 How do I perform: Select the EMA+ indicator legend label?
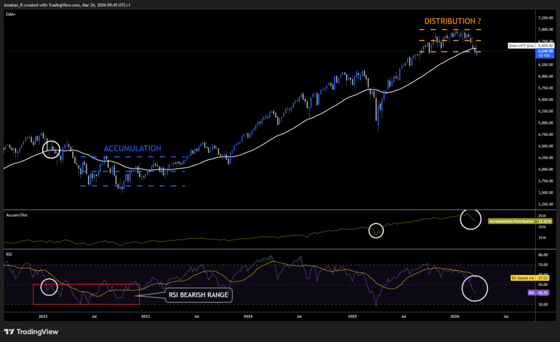10,14
